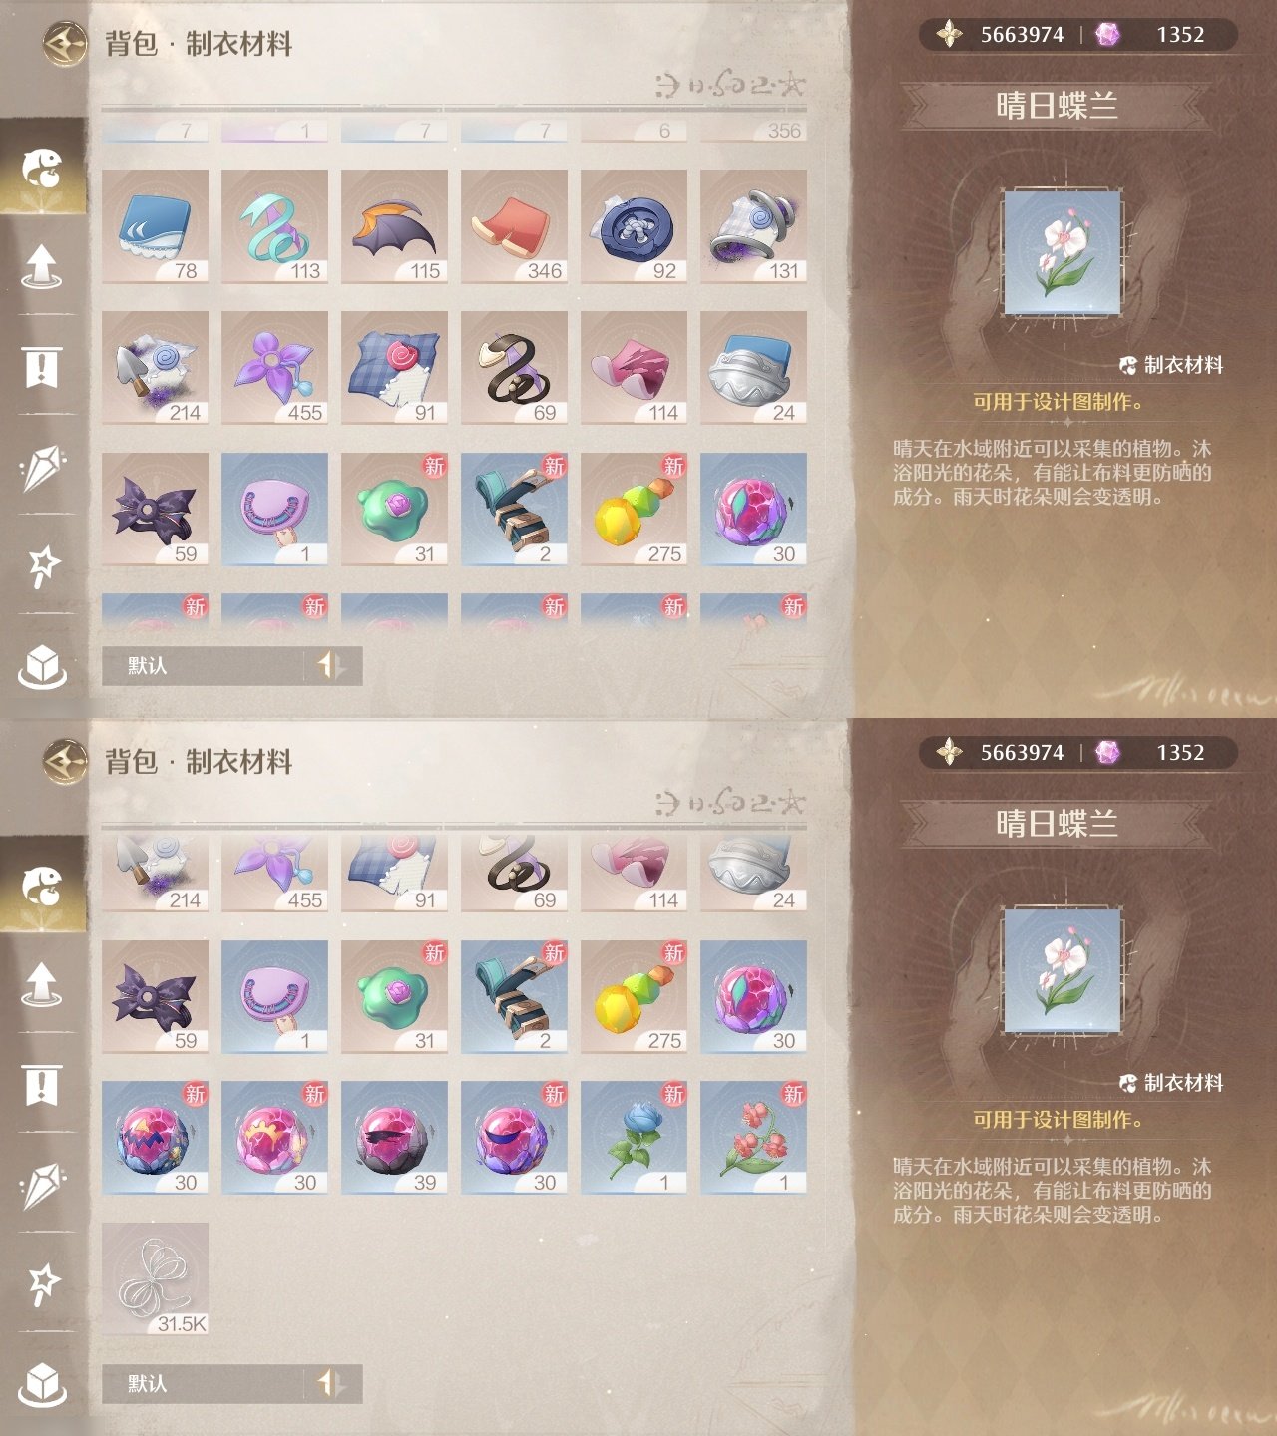1277x1436 pixels.
Task: Open the exclamation mark sidebar category in top panel
Action: tap(42, 366)
